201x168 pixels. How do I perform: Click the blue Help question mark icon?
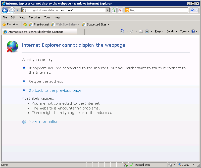193,32
